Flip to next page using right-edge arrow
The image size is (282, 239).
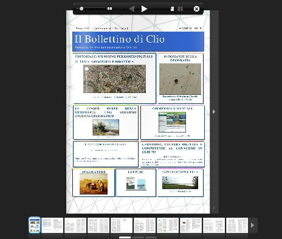point(214,112)
